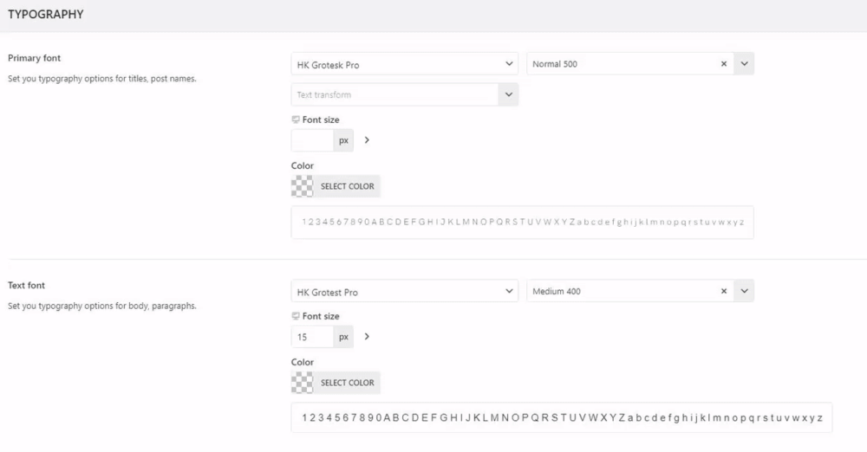Open the Normal 500 weight dropdown arrow
This screenshot has height=452, width=867.
click(x=744, y=64)
